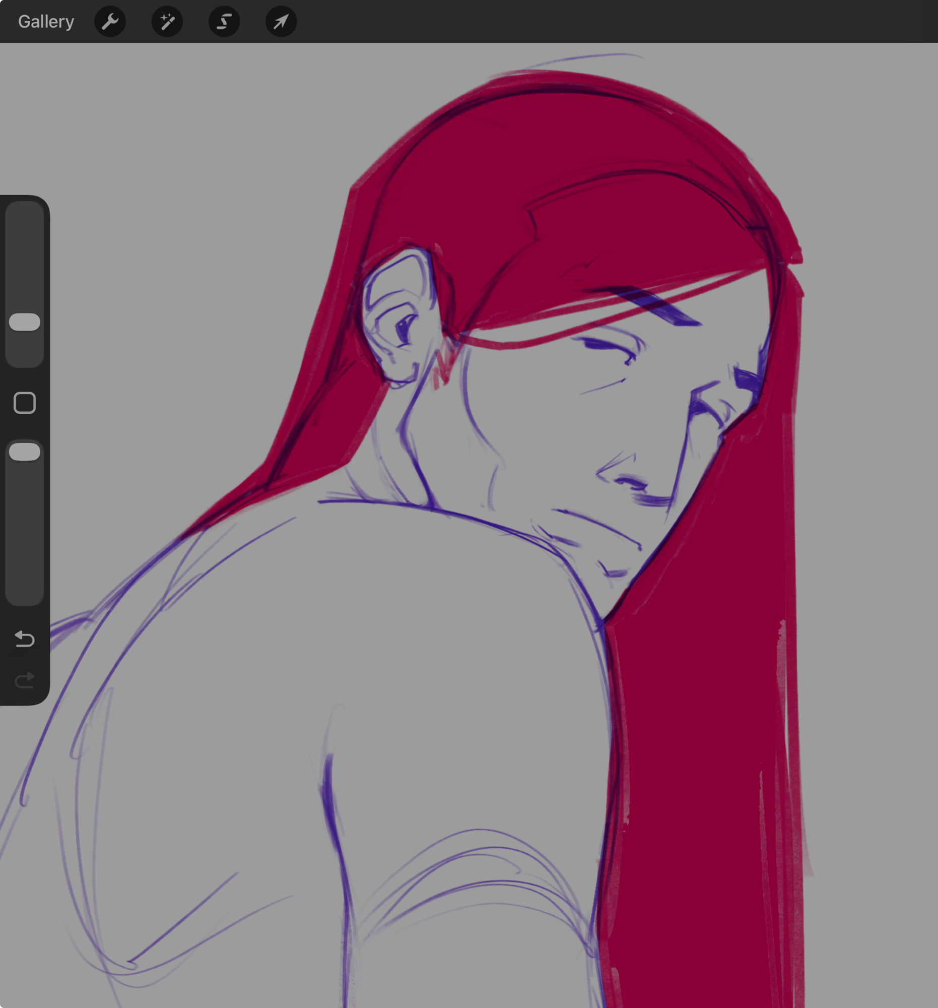938x1008 pixels.
Task: Open the Actions wrench menu
Action: 110,22
